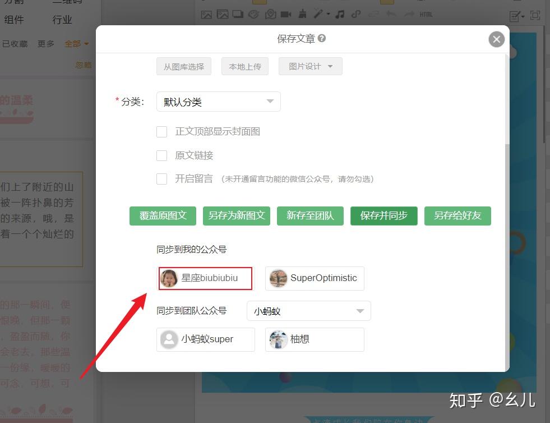Image resolution: width=550 pixels, height=423 pixels.
Task: Click 从图库选择 button
Action: 184,66
